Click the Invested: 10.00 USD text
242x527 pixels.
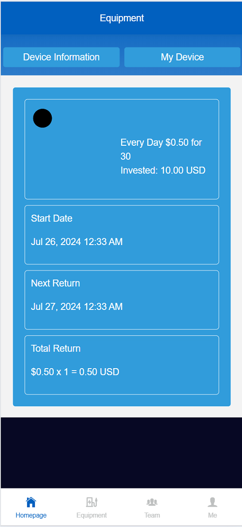pos(163,170)
